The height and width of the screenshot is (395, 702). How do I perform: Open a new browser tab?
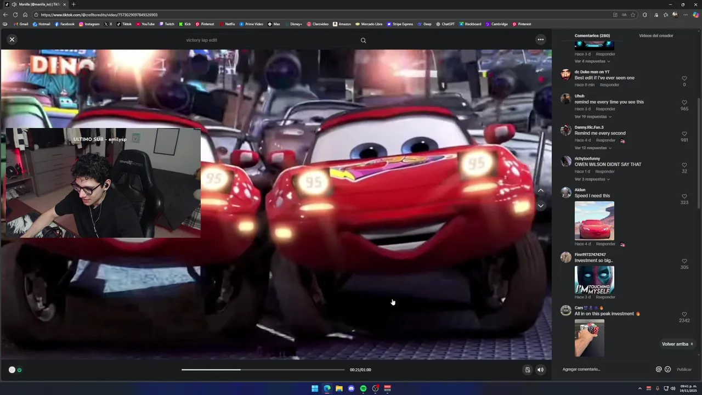pyautogui.click(x=73, y=4)
